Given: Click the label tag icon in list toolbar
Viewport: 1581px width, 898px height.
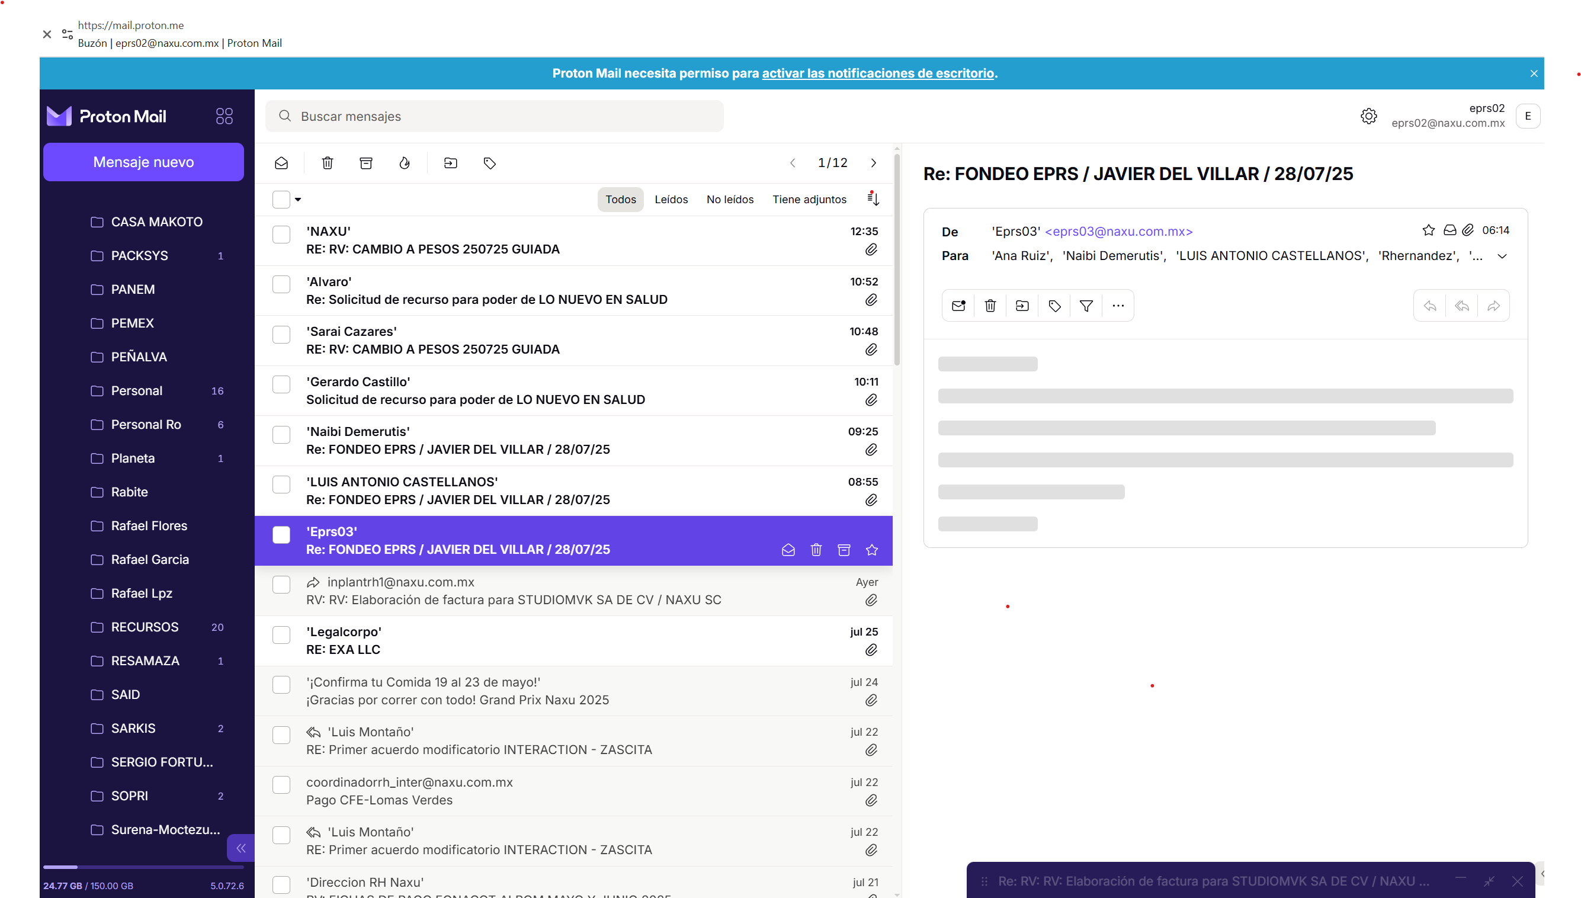Looking at the screenshot, I should click(490, 163).
